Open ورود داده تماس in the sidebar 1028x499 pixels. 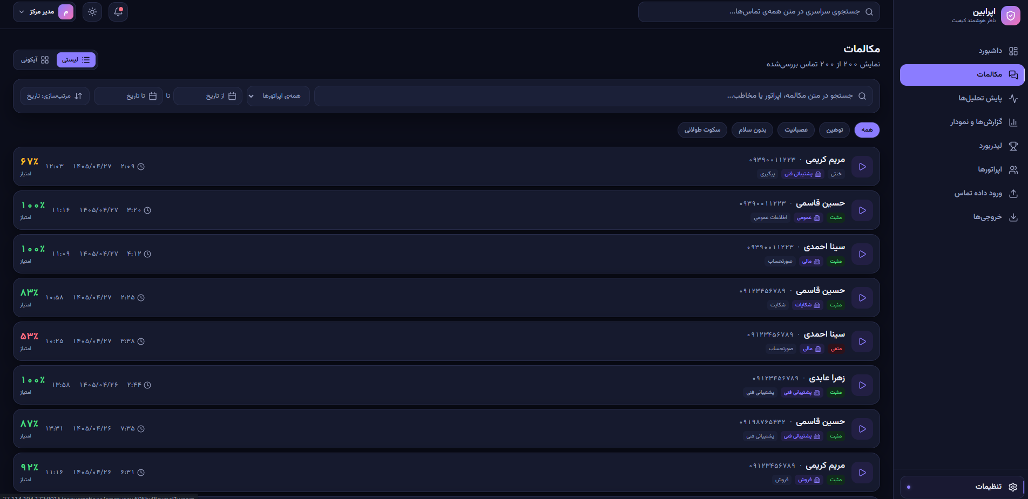[962, 193]
